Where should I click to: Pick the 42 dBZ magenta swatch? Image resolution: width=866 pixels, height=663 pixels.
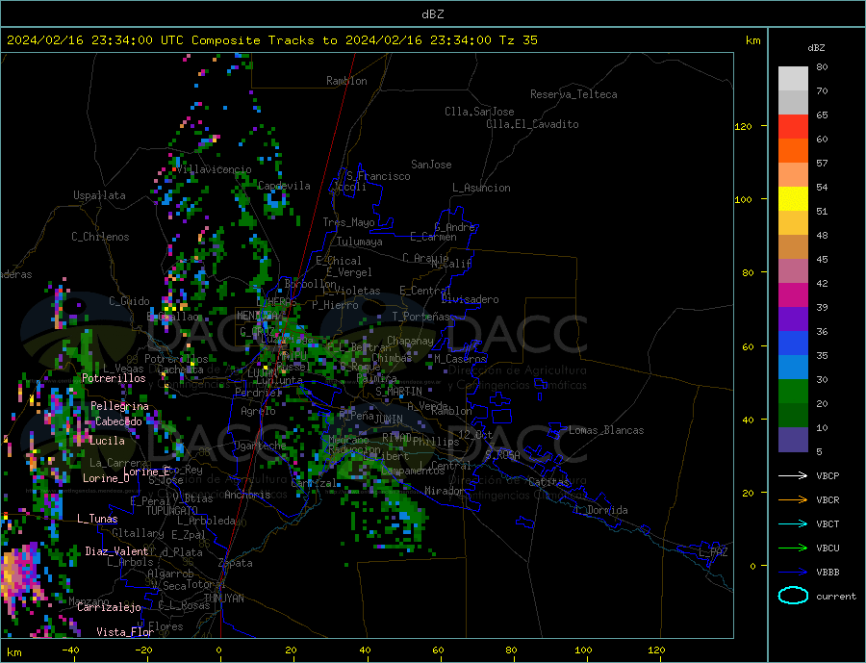(793, 295)
